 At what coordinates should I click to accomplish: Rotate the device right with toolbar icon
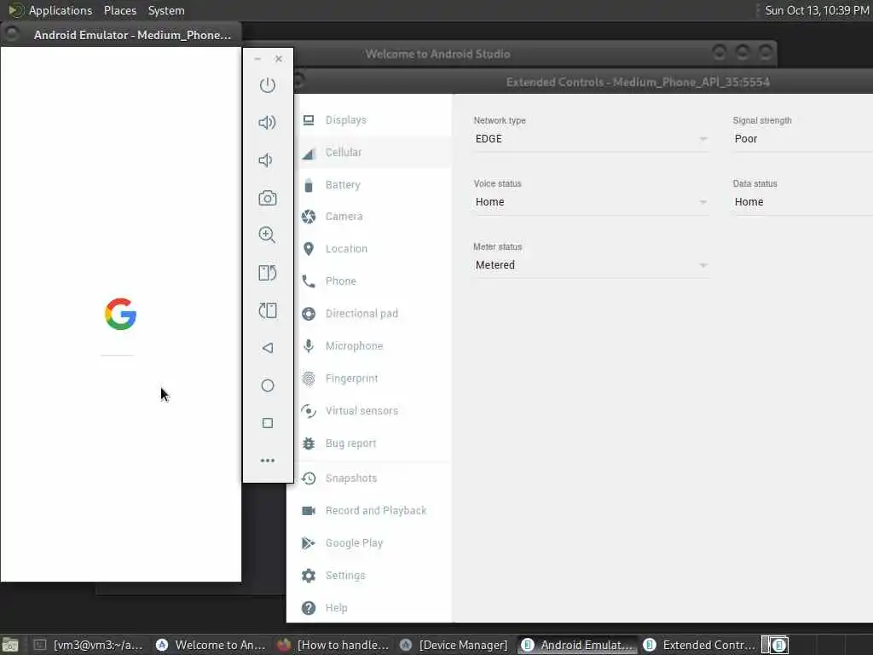(x=267, y=310)
